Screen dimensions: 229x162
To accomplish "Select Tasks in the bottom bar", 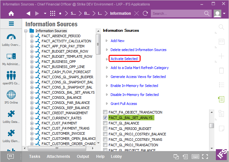I will [x=35, y=157].
